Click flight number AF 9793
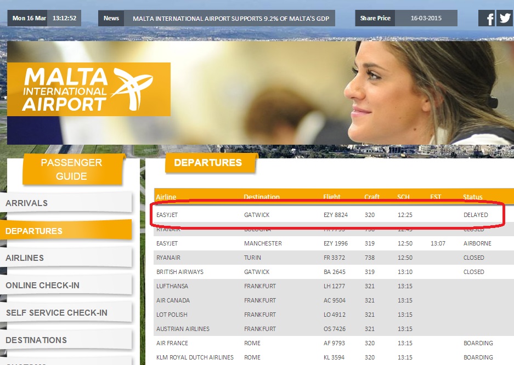The image size is (514, 365). [x=334, y=343]
